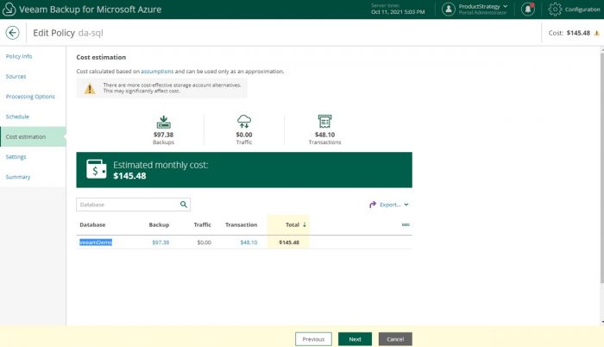Expand the ProductStrategy user dropdown
The width and height of the screenshot is (604, 347).
point(505,7)
